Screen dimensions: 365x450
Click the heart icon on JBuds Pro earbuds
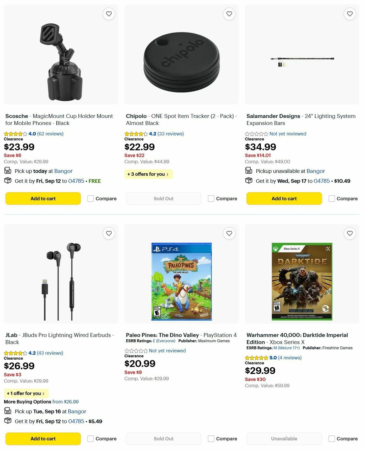click(x=109, y=233)
